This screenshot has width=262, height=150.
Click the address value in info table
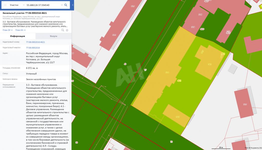coord(47,58)
